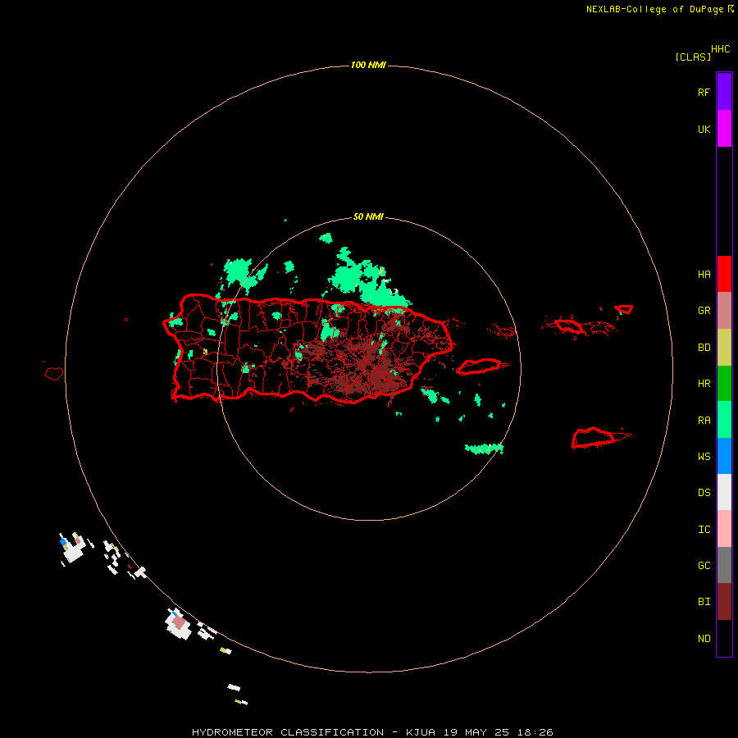This screenshot has height=738, width=738.
Task: Click the UK magenta legend swatch
Action: click(x=724, y=129)
